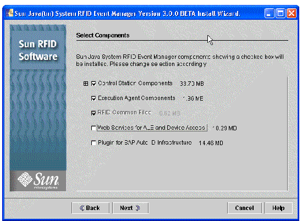Expand the Control Station Components tree node
Image resolution: width=302 pixels, height=221 pixels.
tap(86, 84)
